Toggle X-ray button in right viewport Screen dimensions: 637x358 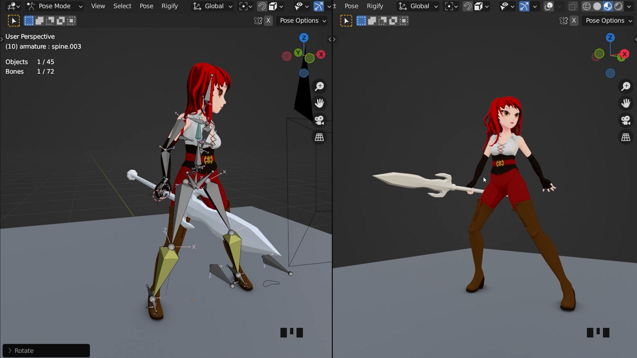coord(573,6)
